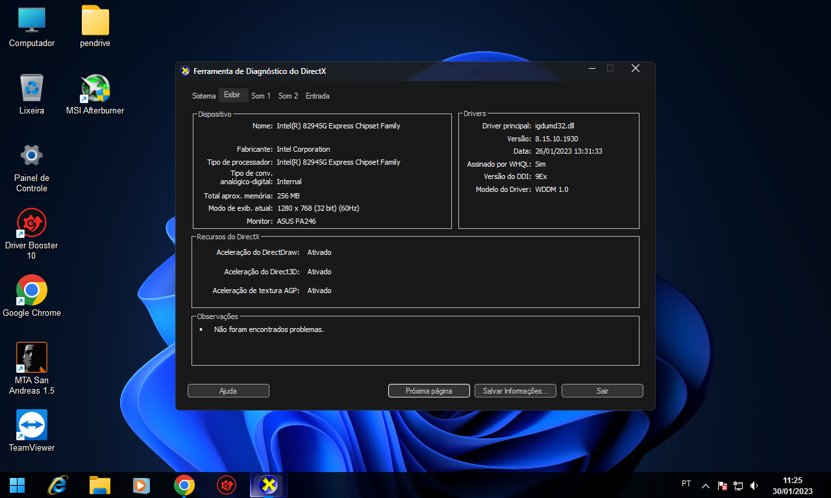This screenshot has width=831, height=498.
Task: Switch to the Som 1 tab
Action: pyautogui.click(x=261, y=96)
